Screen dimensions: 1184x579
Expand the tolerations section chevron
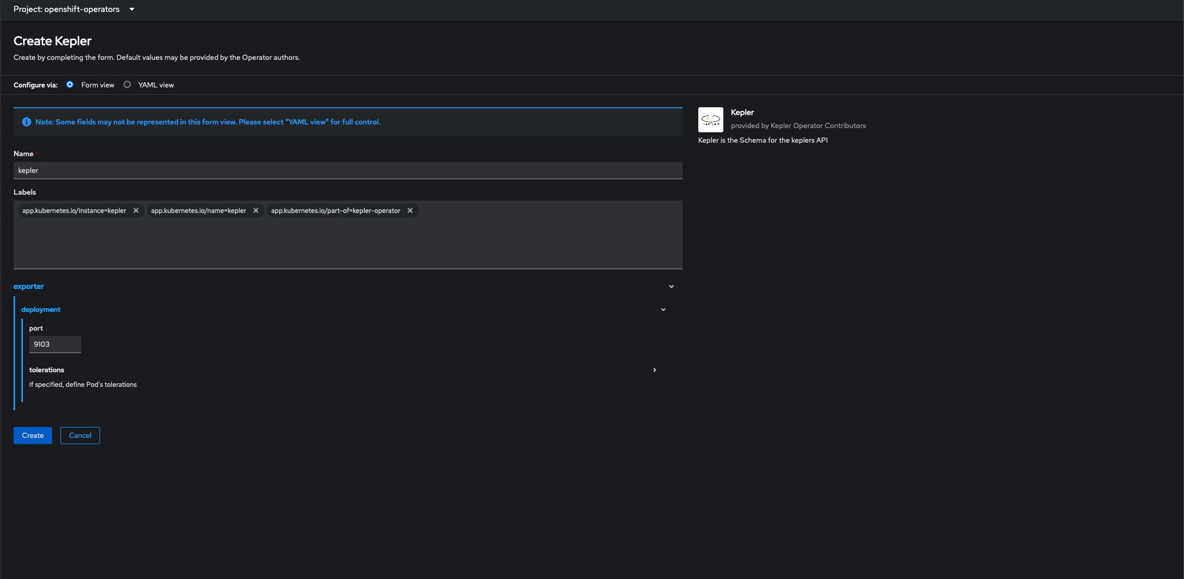tap(655, 370)
